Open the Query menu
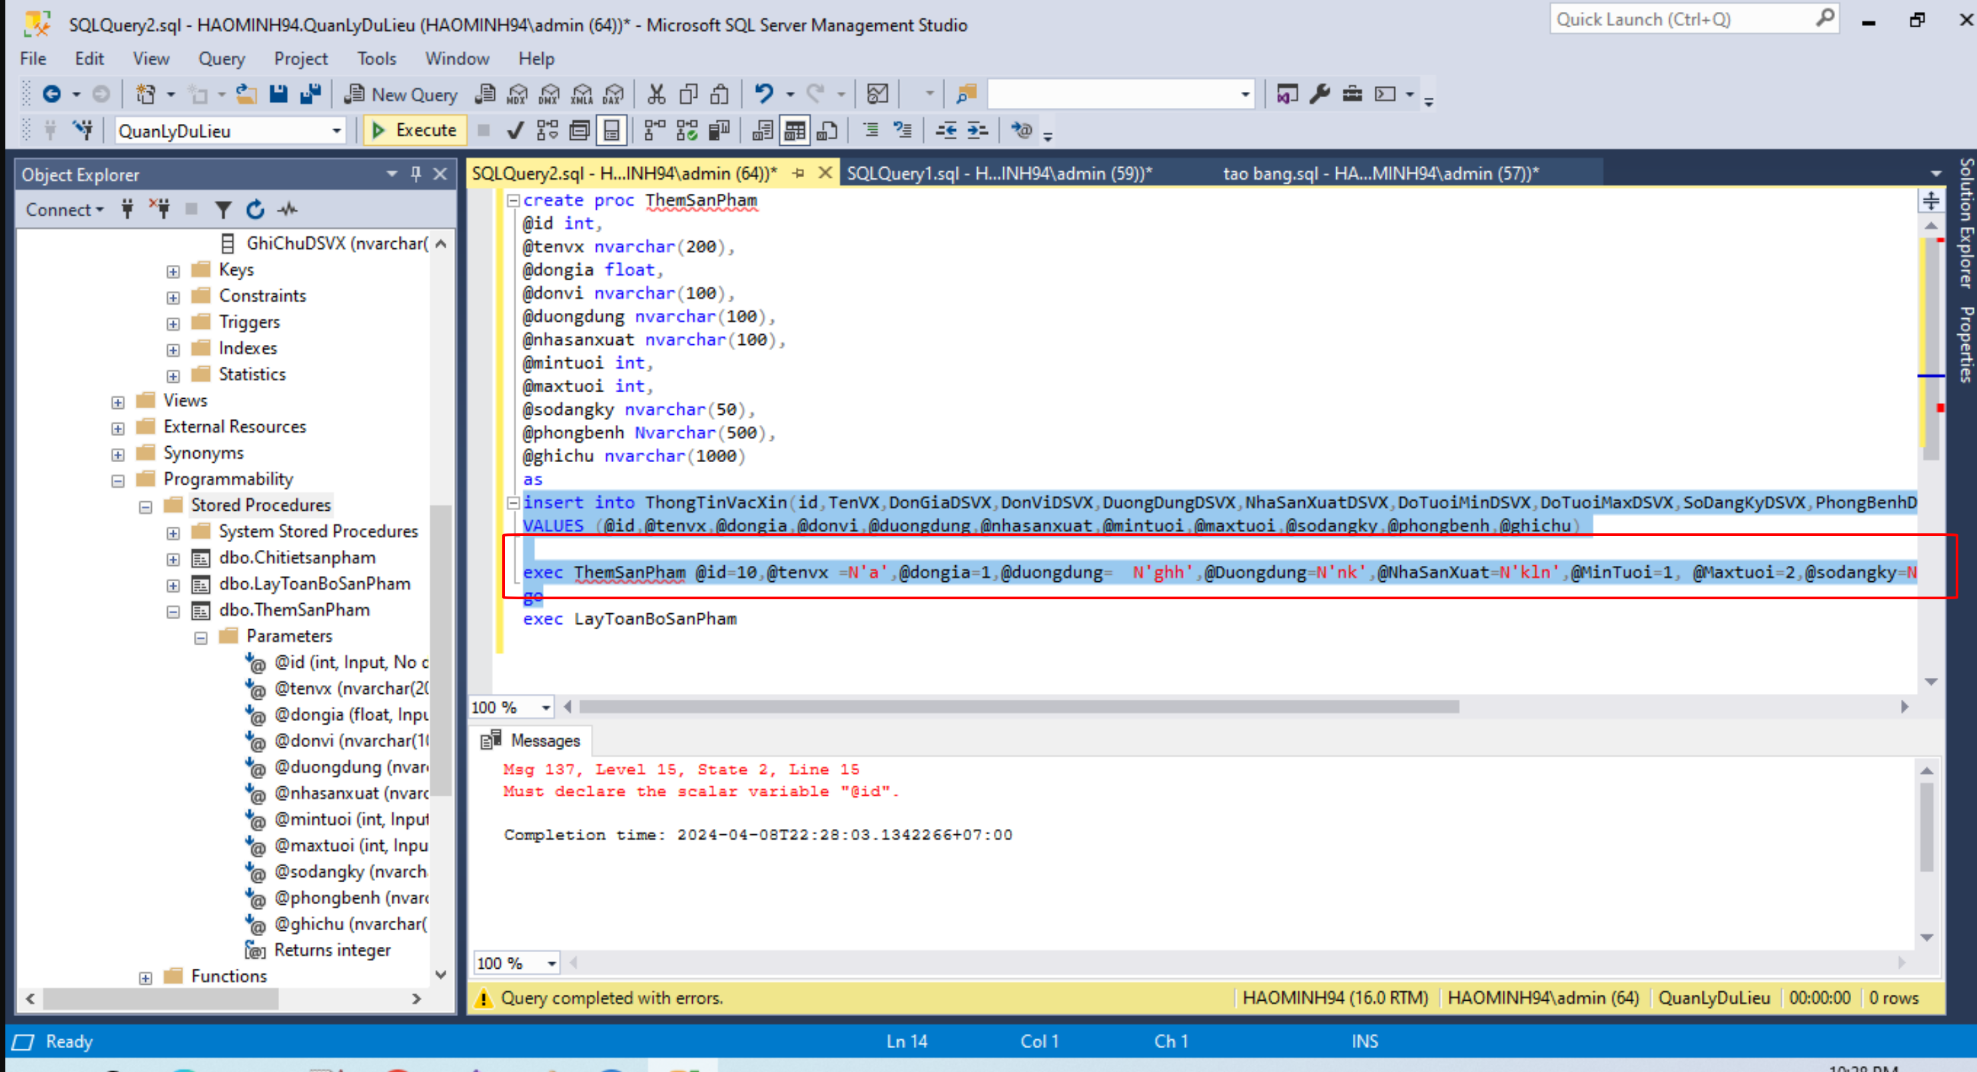1977x1072 pixels. pyautogui.click(x=221, y=59)
